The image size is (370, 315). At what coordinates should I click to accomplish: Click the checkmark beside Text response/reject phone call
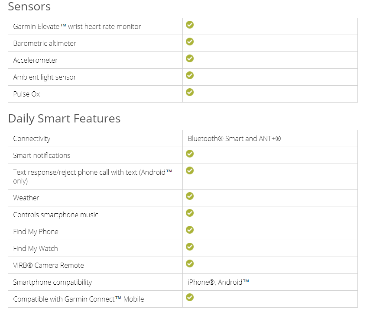190,170
